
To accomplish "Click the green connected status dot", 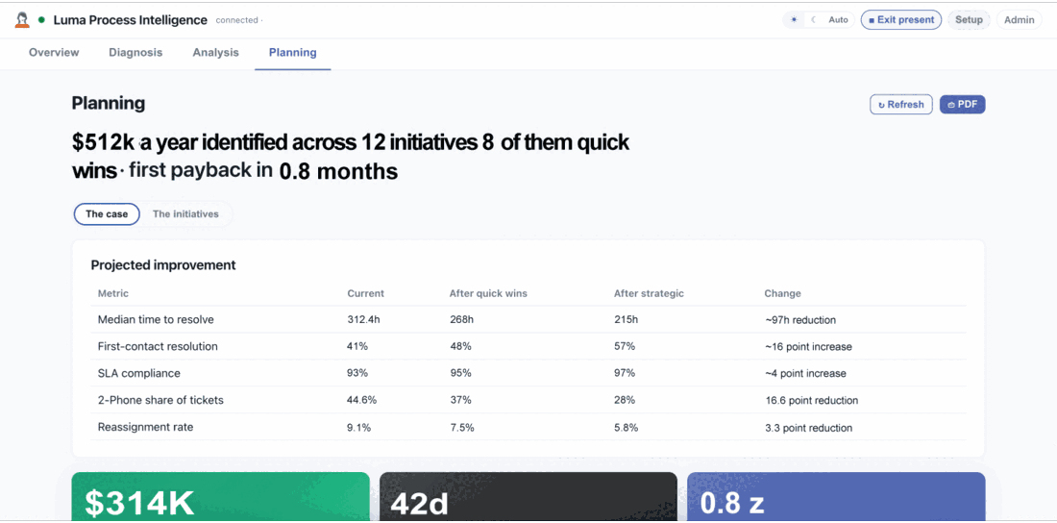I will point(41,20).
